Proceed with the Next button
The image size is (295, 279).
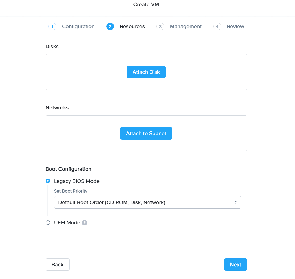(x=236, y=265)
